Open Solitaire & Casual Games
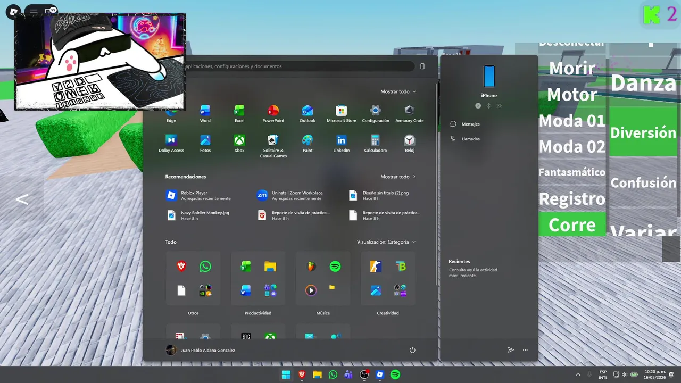The image size is (681, 383). 273,146
